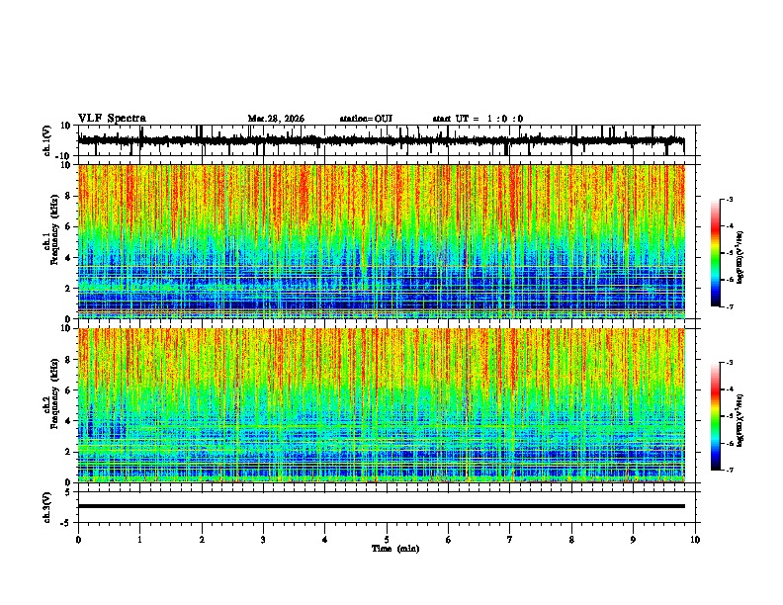
Task: Click the '8' kHz tick on ch.1 frequency axis
Action: pyautogui.click(x=69, y=196)
